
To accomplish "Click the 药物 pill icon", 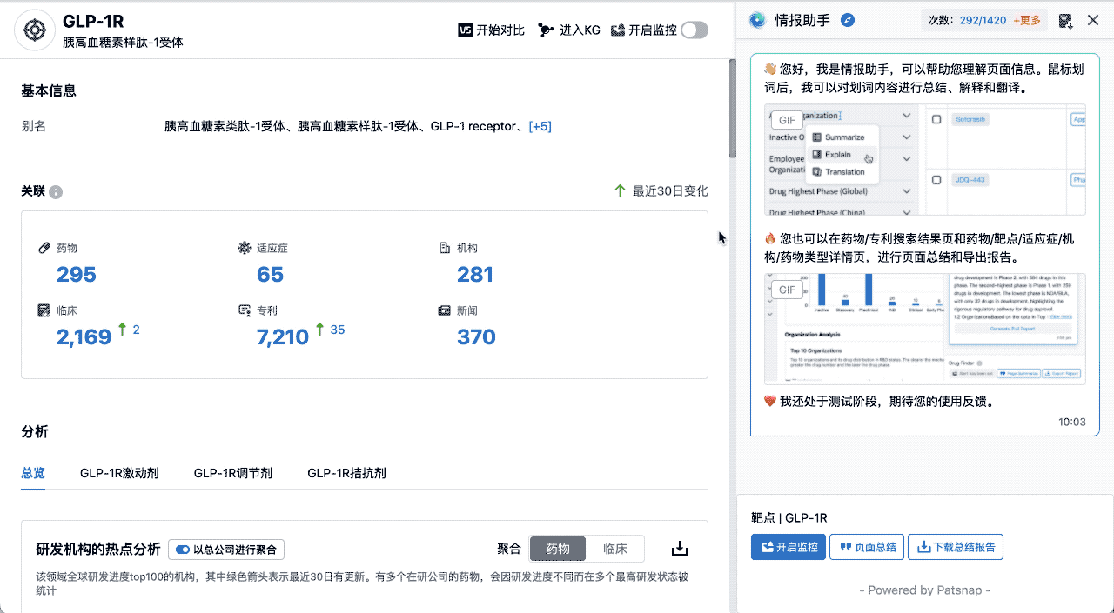I will 44,248.
